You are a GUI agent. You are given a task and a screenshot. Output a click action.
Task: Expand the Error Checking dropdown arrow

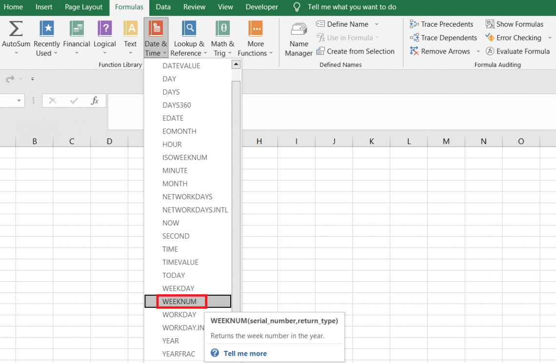click(550, 38)
